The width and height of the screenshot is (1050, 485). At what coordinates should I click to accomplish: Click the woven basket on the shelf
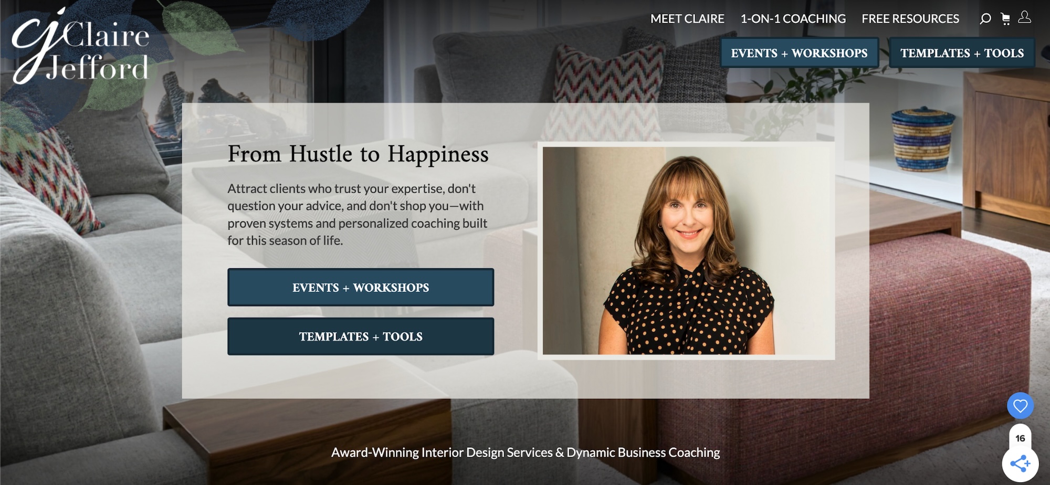click(923, 139)
